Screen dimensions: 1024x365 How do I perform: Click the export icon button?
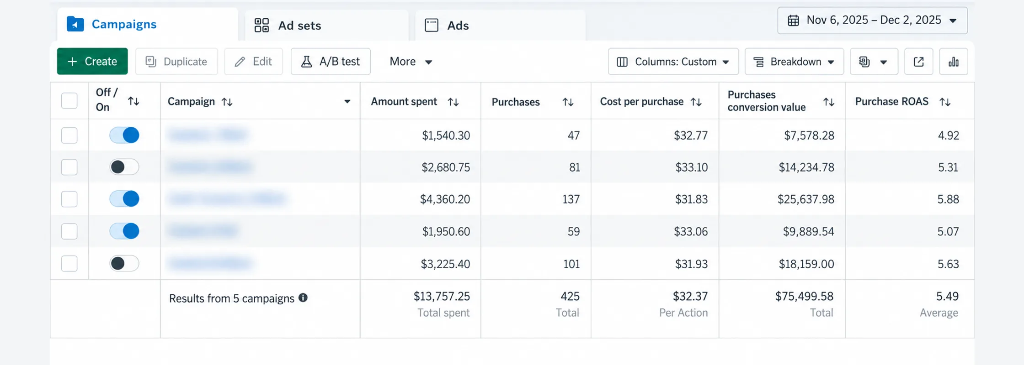918,62
